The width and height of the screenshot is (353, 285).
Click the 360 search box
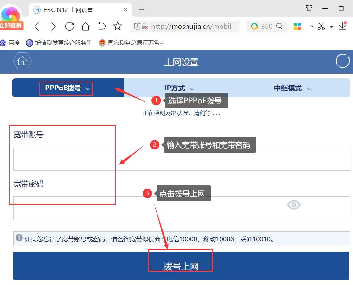tap(267, 27)
